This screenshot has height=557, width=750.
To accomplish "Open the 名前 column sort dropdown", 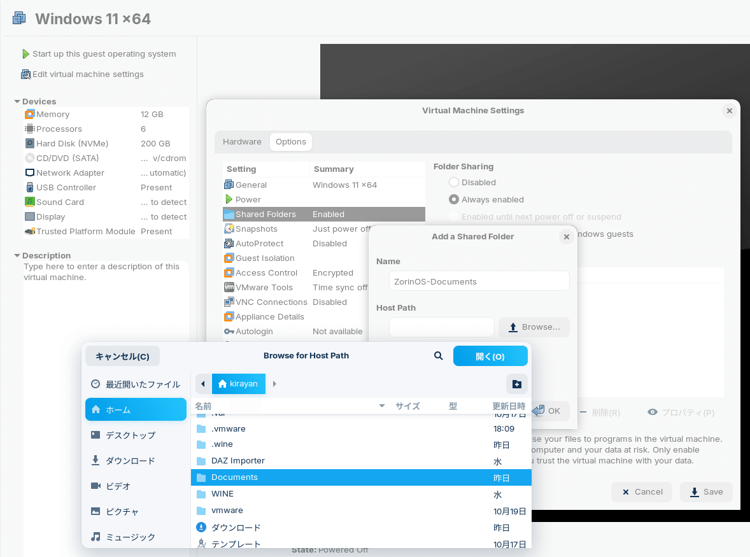I will point(381,405).
